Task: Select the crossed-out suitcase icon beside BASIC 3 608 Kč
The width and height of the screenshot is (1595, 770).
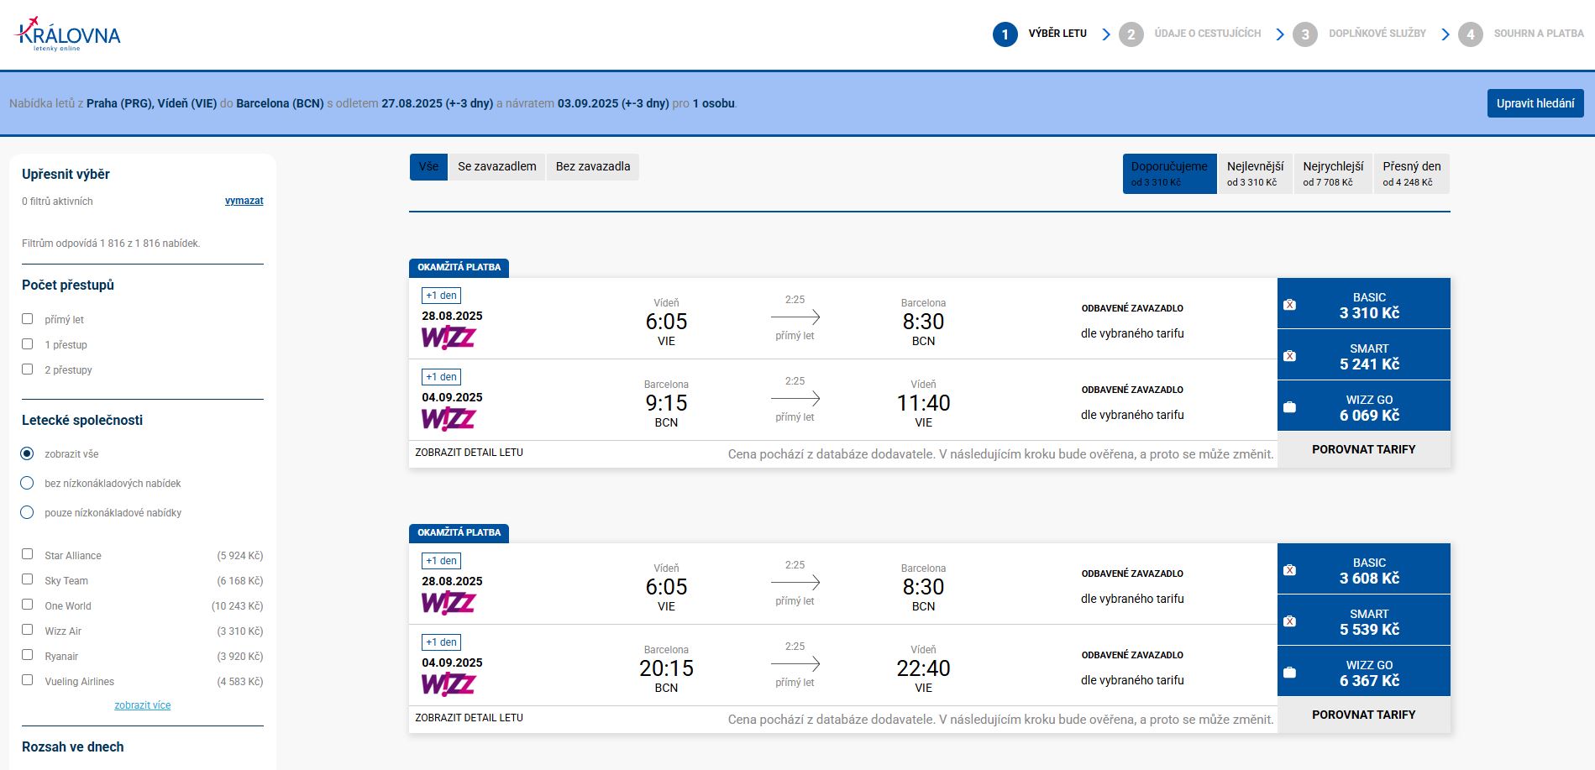Action: click(1290, 570)
